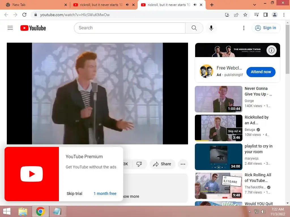Click playlist to cry in your room title
The height and width of the screenshot is (217, 290).
tap(258, 149)
